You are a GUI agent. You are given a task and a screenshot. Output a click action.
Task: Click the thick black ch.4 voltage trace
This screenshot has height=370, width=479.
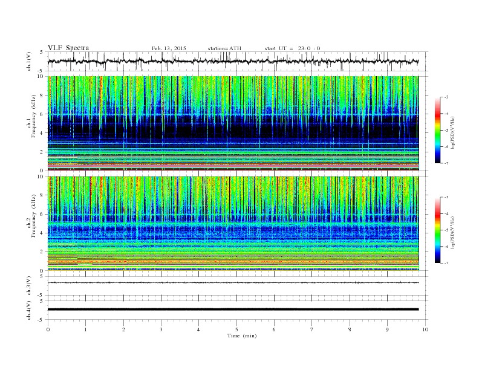click(233, 310)
